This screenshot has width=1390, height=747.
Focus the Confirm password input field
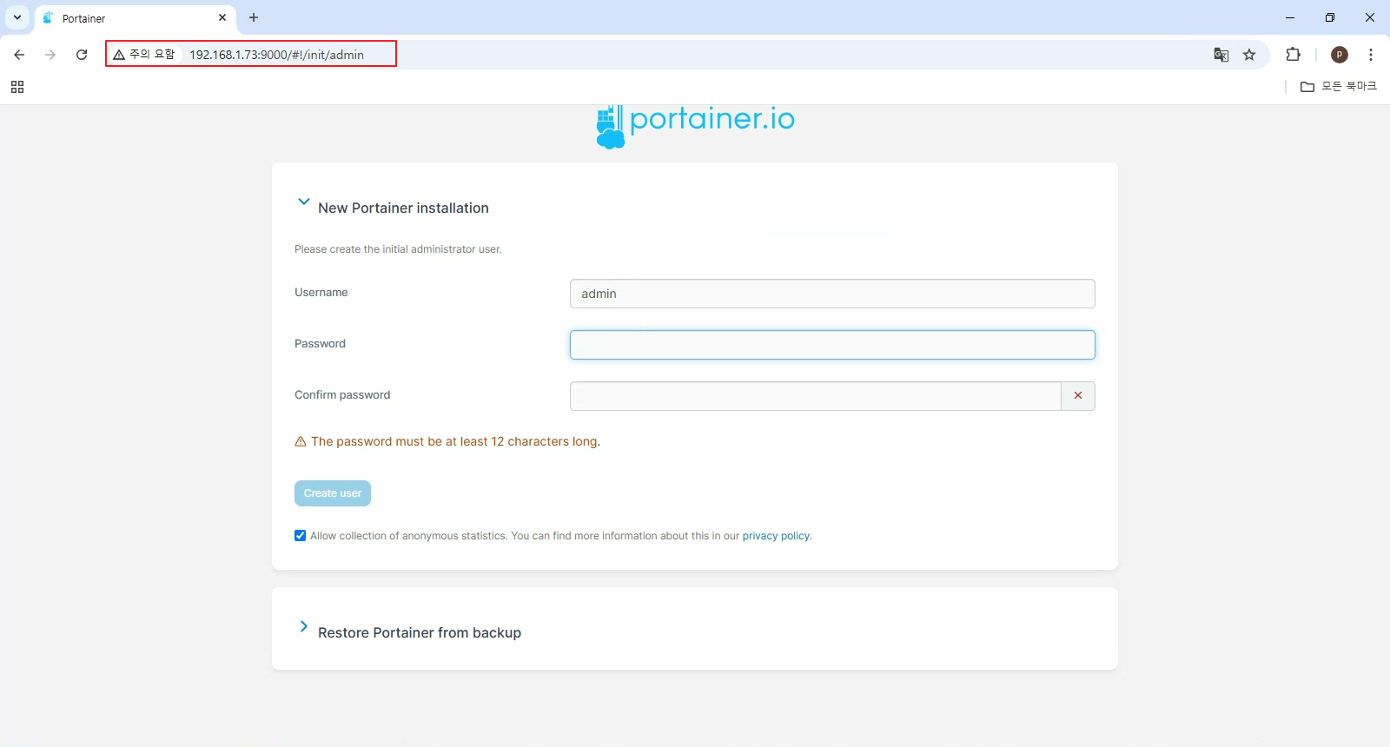pyautogui.click(x=815, y=396)
